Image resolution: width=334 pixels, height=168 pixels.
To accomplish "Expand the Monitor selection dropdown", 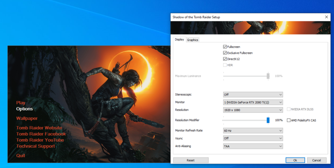I will (253, 102).
